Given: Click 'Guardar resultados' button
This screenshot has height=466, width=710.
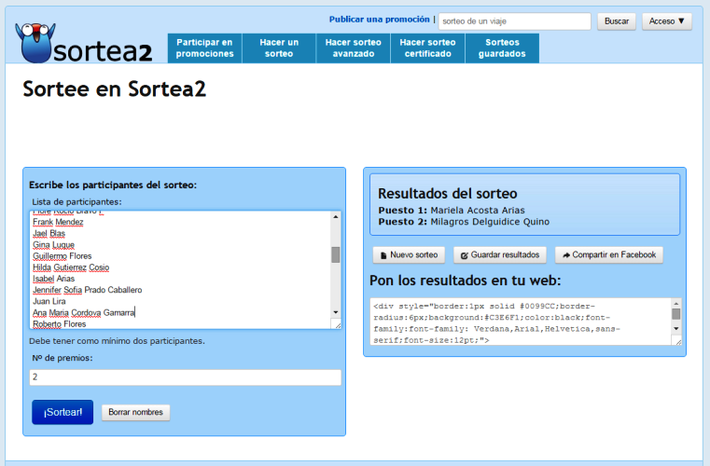Looking at the screenshot, I should 500,255.
